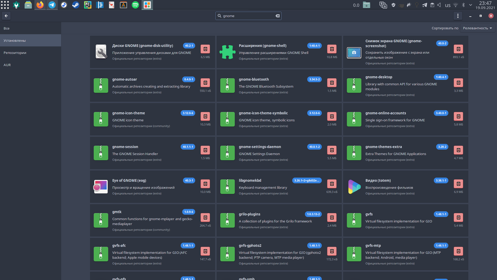Click version badge 3.26.1+2+g8d02e
Viewport: 497px width, 280px height.
[x=307, y=180]
